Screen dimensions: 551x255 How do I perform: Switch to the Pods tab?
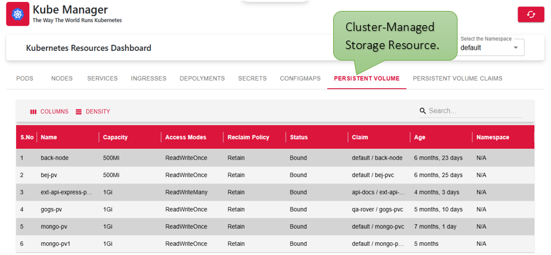(24, 79)
